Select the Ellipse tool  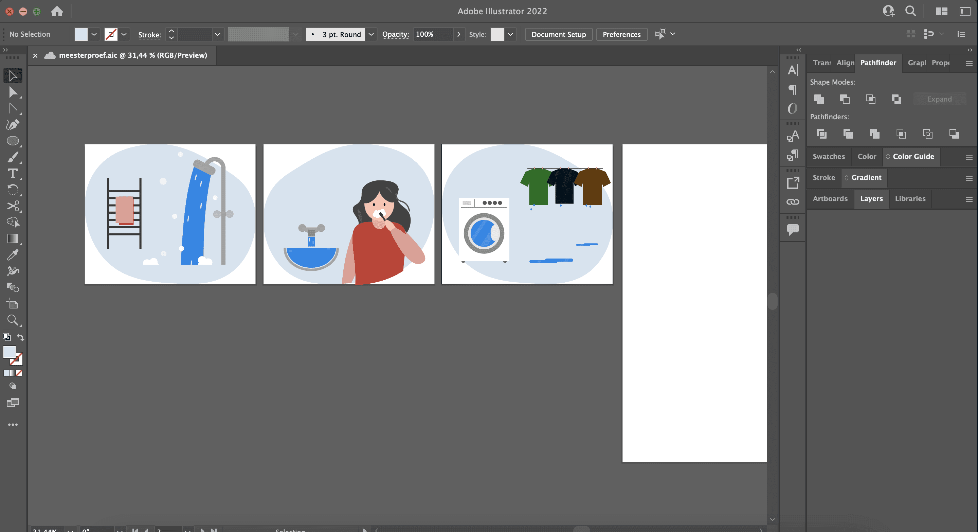pyautogui.click(x=13, y=141)
